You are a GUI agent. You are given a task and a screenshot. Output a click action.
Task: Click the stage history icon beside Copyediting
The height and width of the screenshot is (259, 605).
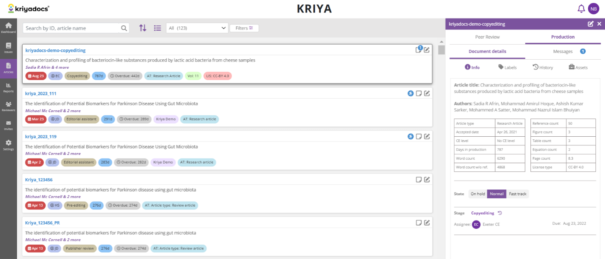tap(500, 213)
